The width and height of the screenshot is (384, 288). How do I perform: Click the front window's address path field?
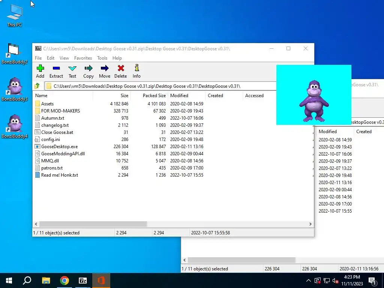pyautogui.click(x=160, y=86)
